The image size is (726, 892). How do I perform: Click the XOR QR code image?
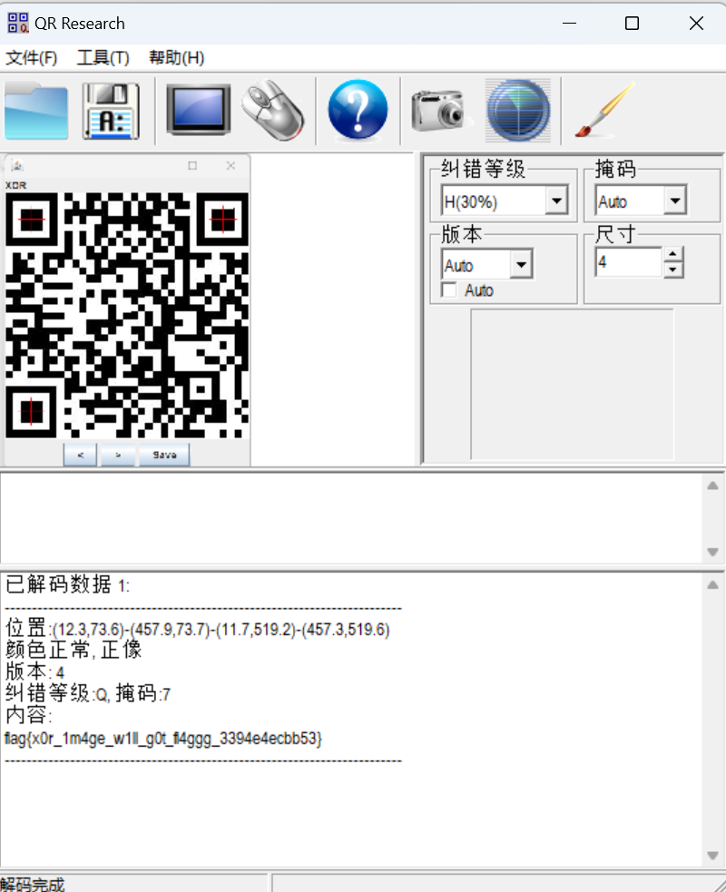[x=127, y=315]
